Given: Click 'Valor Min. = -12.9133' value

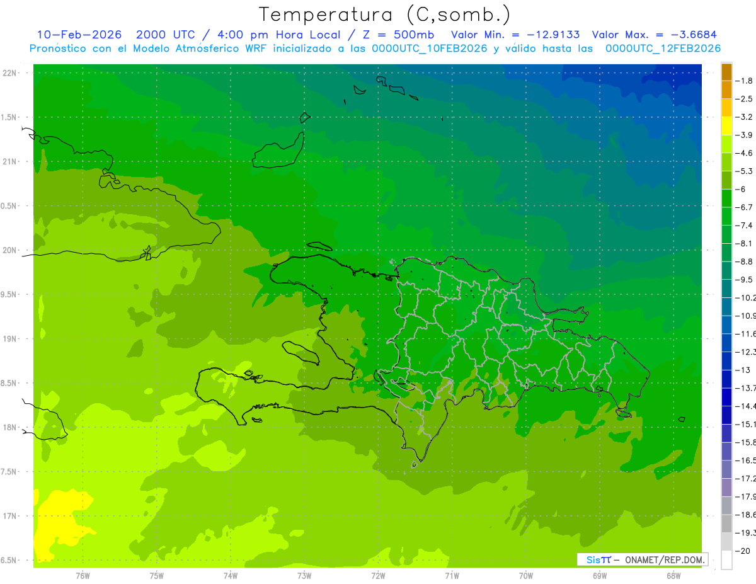Looking at the screenshot, I should pyautogui.click(x=515, y=35).
